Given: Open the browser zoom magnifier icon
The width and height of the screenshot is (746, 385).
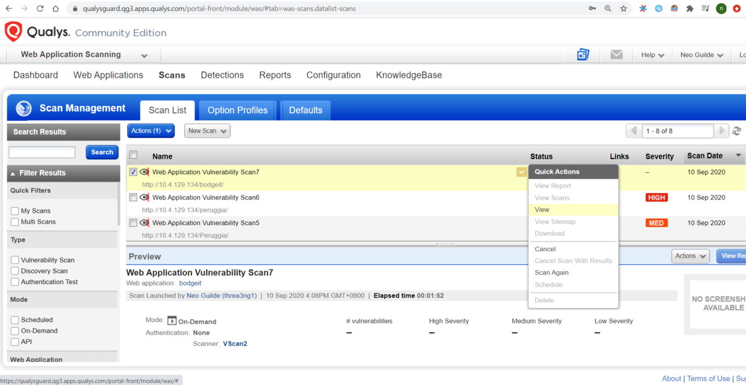Looking at the screenshot, I should pyautogui.click(x=608, y=9).
